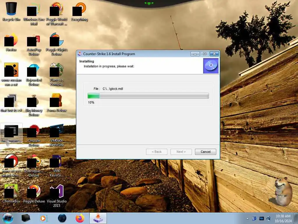Viewport: 298px width, 224px height.
Task: Click the greyed-out Back button
Action: [x=157, y=152]
